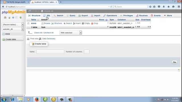Open the Privileges tab
This screenshot has width=182, height=102.
[x=127, y=16]
